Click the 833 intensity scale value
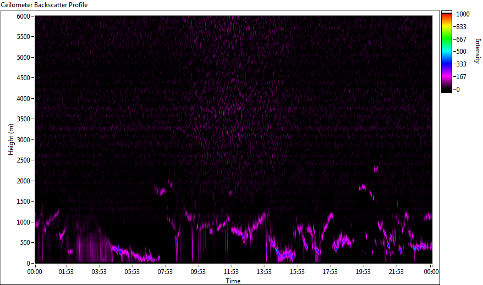The width and height of the screenshot is (483, 285). 461,27
